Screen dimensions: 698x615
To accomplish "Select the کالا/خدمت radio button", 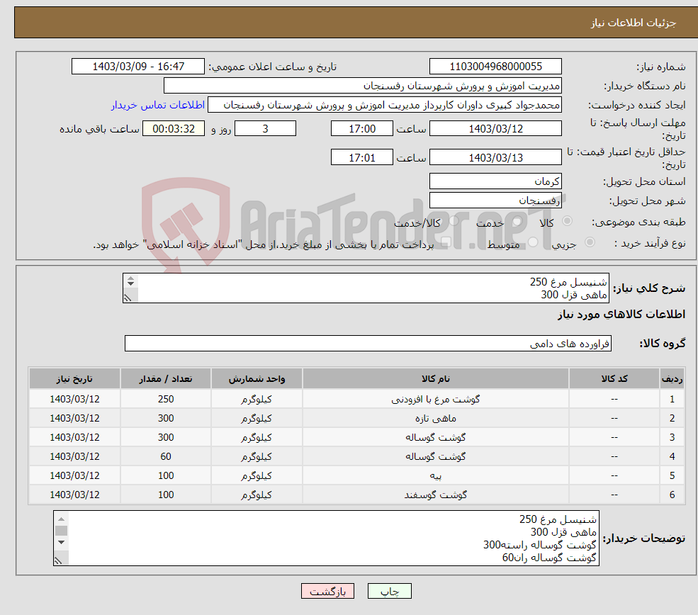I will [454, 221].
